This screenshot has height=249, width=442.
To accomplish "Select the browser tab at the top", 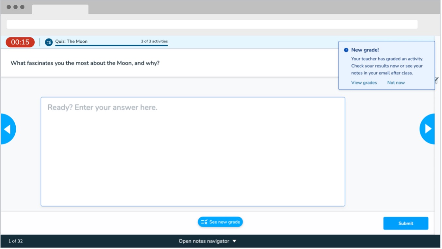I will 60,9.
